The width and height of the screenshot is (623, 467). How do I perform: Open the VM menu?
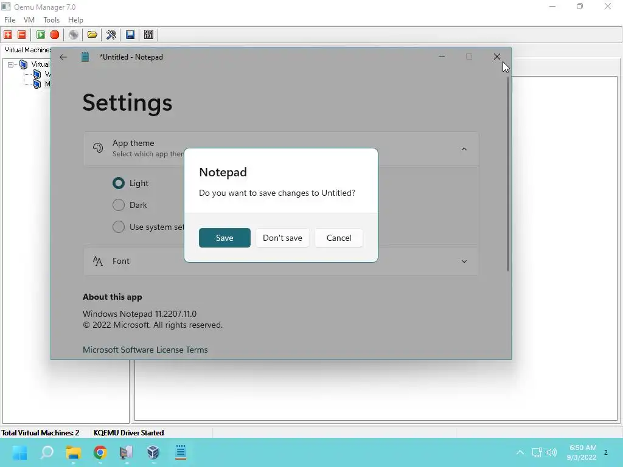(x=29, y=20)
